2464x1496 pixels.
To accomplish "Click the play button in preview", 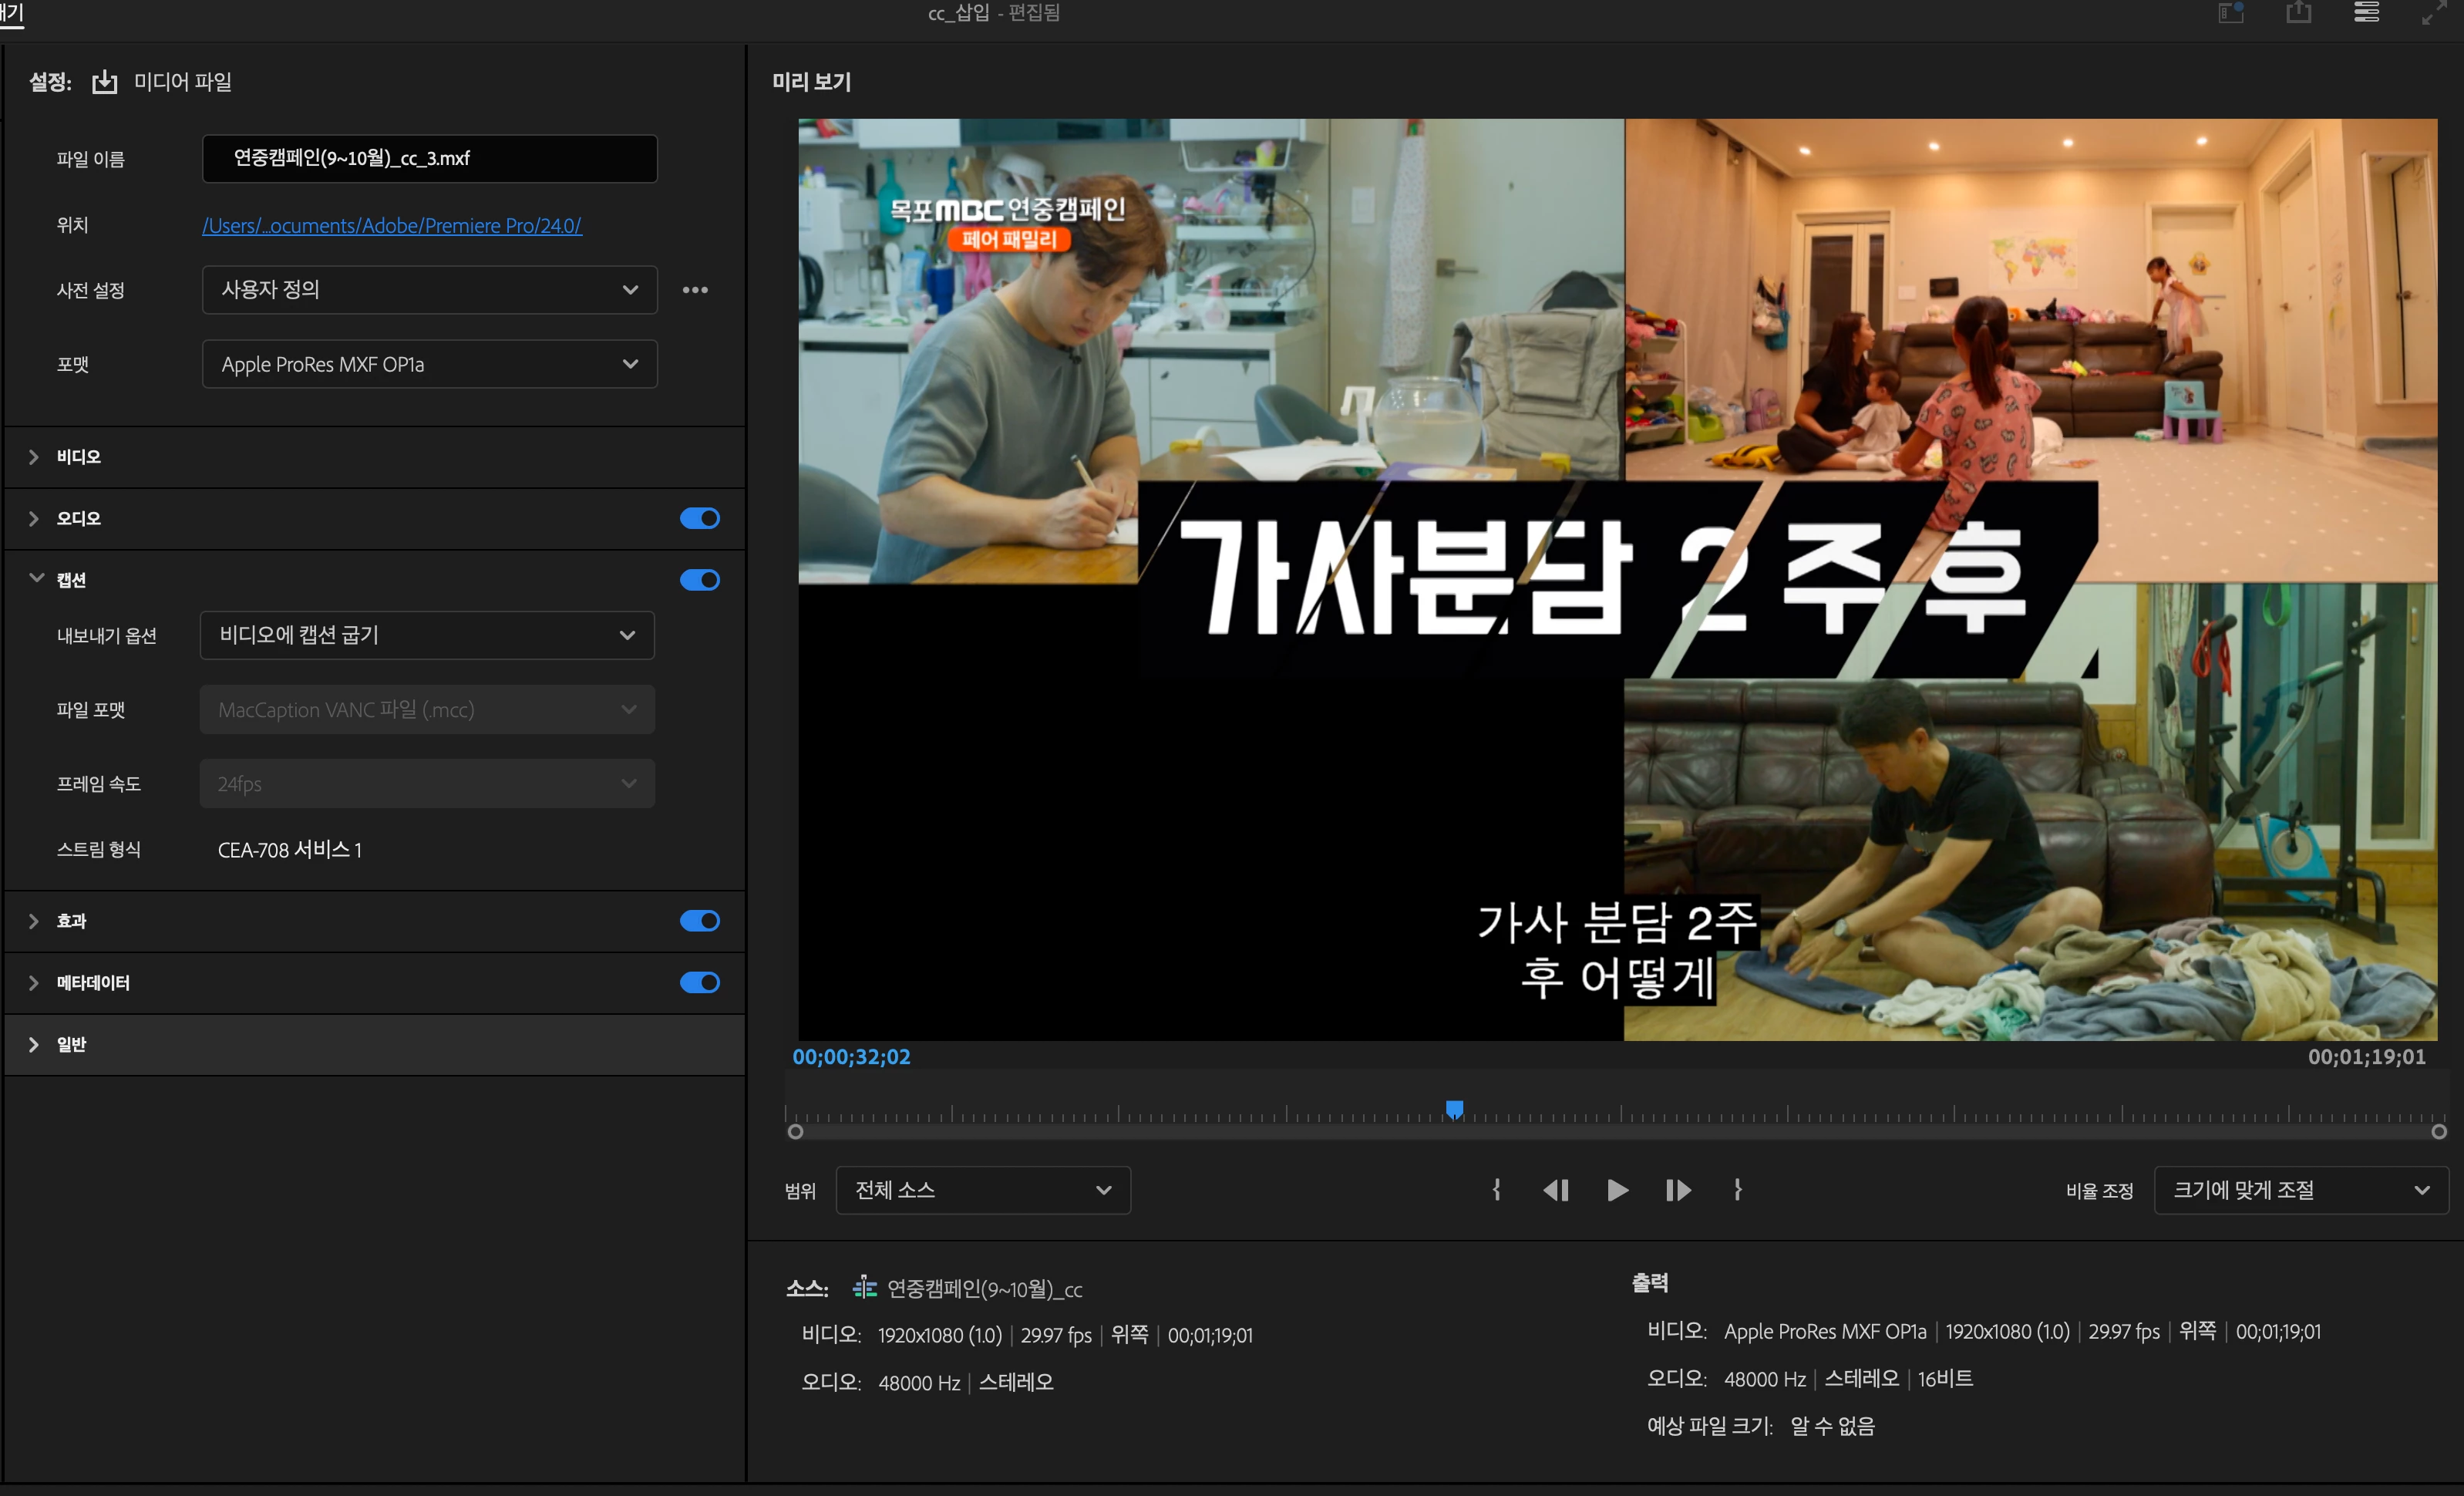I will pyautogui.click(x=1617, y=1190).
